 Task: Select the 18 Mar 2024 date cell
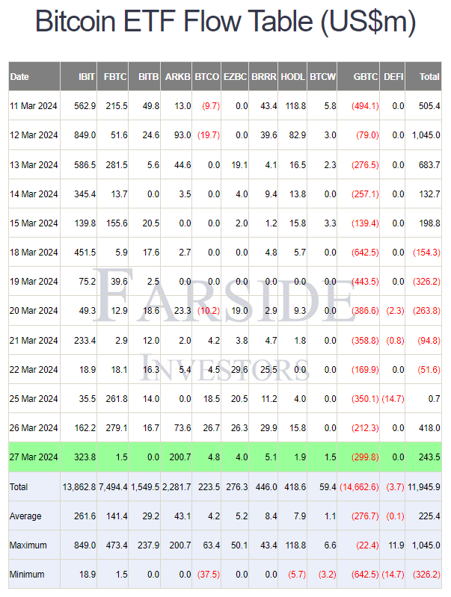[34, 253]
